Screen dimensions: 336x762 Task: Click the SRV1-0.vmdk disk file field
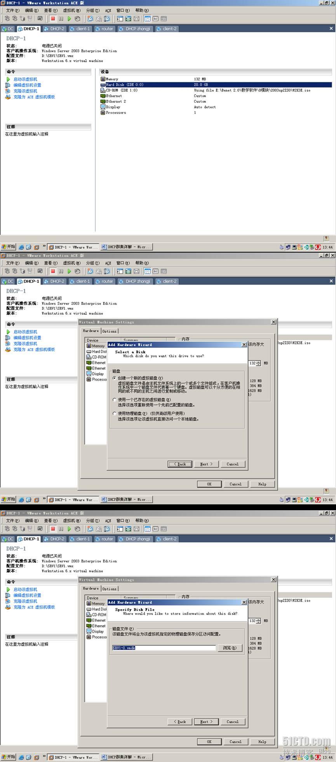coord(164,648)
